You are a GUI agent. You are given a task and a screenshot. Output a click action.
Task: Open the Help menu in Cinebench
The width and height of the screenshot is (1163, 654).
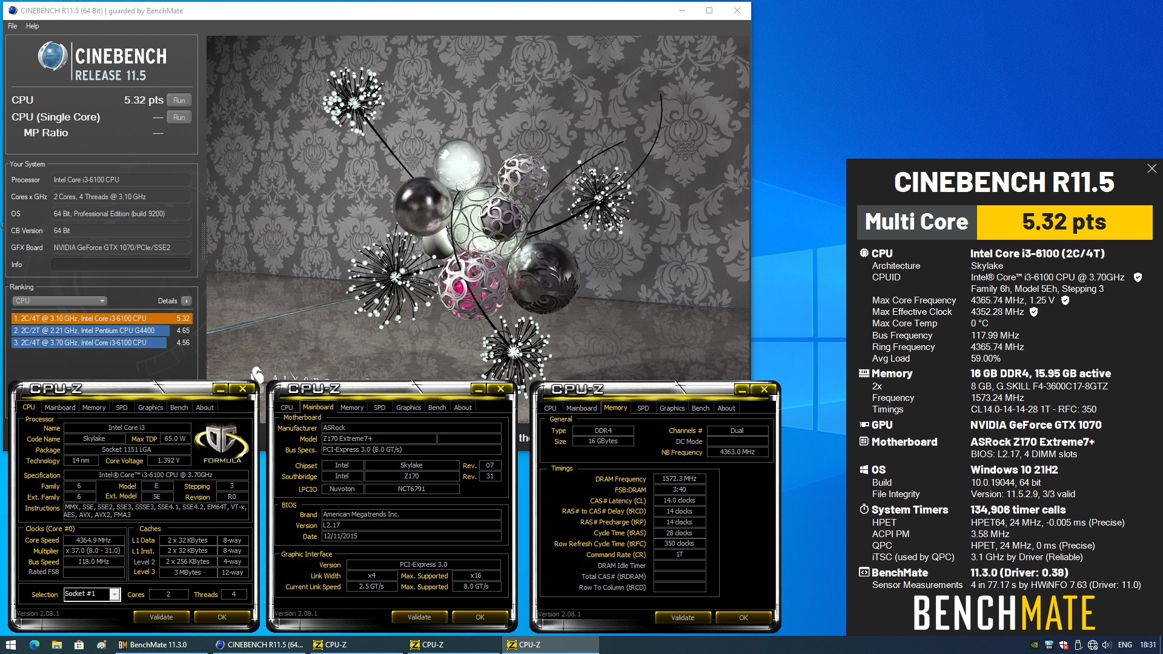[x=32, y=26]
